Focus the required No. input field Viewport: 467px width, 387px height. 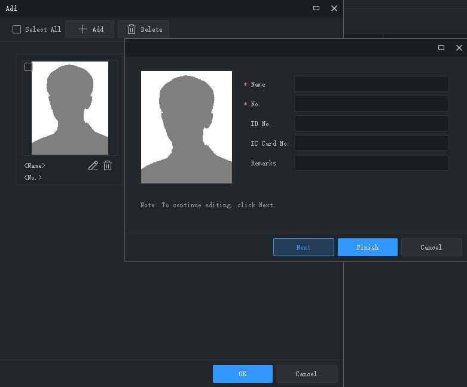click(371, 103)
